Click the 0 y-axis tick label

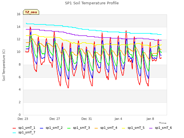(20, 115)
